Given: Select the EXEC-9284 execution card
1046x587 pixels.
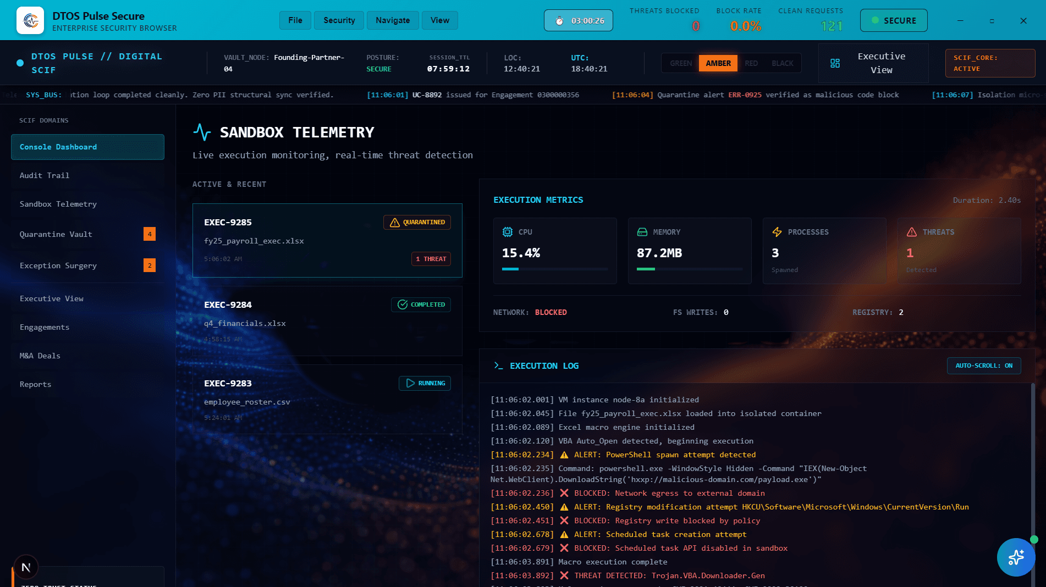Looking at the screenshot, I should [x=327, y=320].
